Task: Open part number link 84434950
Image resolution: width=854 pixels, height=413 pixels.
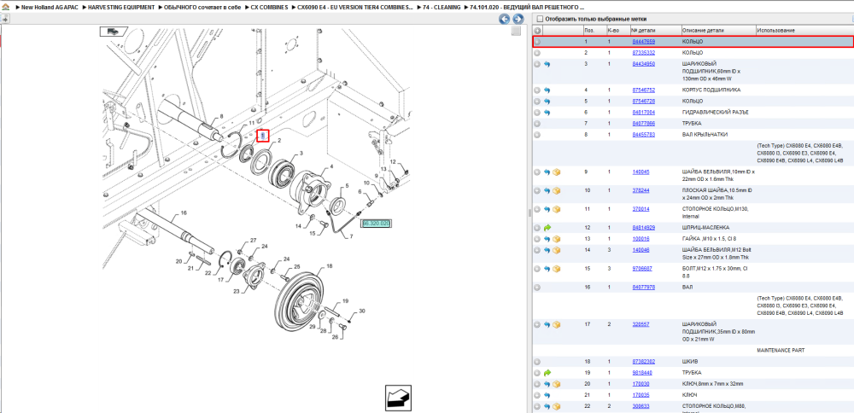Action: coord(643,64)
